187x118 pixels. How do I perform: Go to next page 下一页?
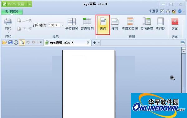click(25, 29)
